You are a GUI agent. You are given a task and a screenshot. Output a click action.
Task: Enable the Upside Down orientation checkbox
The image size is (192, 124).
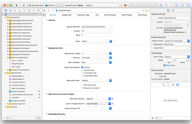point(82,70)
